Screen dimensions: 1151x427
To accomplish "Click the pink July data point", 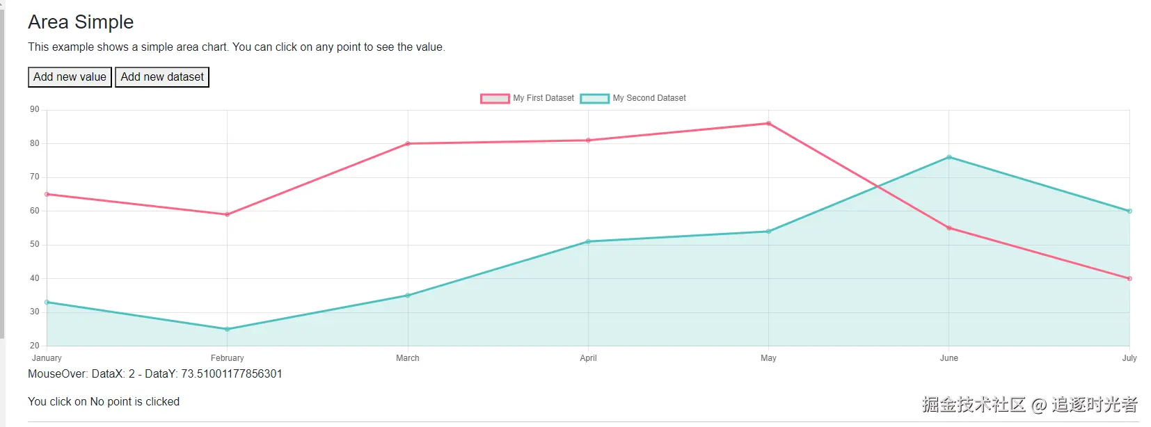I will click(1129, 278).
